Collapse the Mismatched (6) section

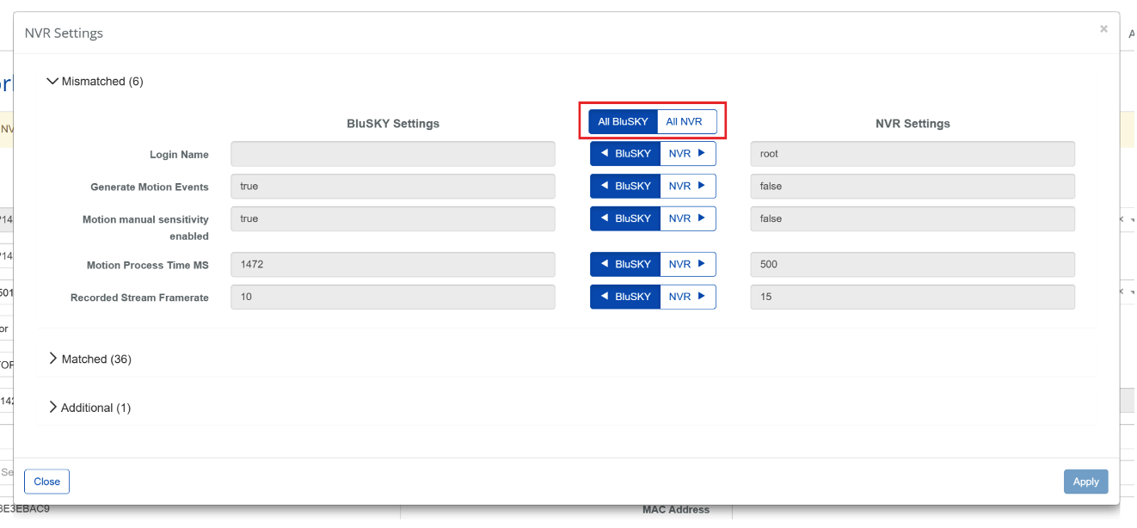[95, 82]
